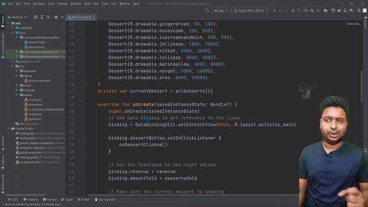The image size is (368, 207).
Task: Run the app with green play icon
Action: pos(274,10)
